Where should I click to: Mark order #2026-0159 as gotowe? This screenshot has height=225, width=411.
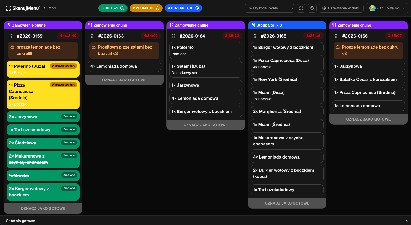pyautogui.click(x=43, y=208)
